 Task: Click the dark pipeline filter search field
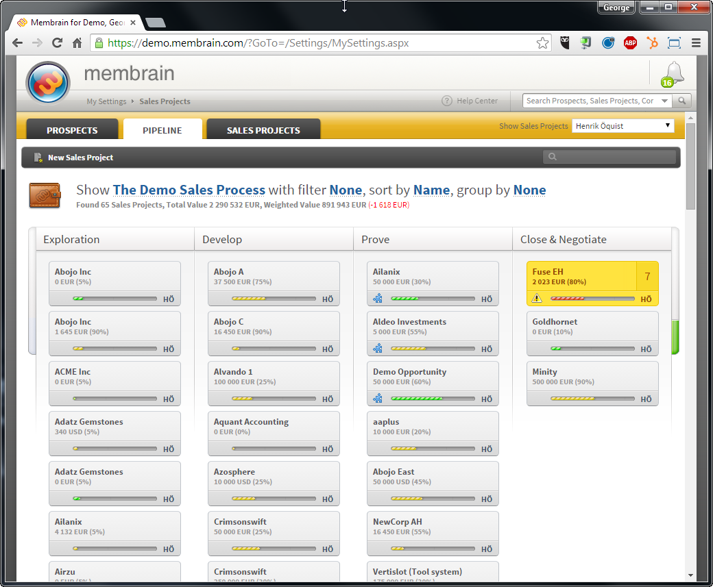pyautogui.click(x=609, y=157)
